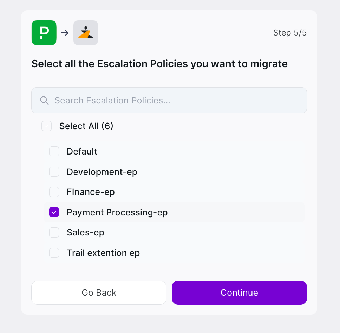The image size is (340, 333).
Task: Uncheck the Payment Processing-ep checkbox
Action: (x=54, y=212)
